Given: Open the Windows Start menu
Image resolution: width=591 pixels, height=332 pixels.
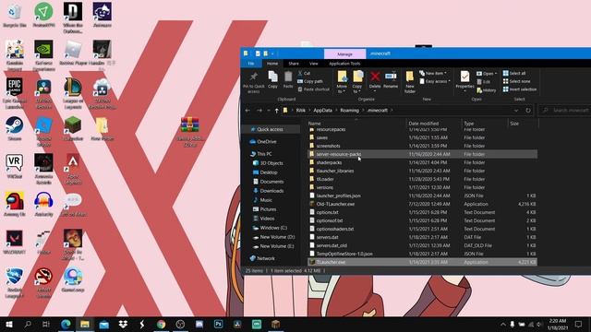Looking at the screenshot, I should [9, 324].
